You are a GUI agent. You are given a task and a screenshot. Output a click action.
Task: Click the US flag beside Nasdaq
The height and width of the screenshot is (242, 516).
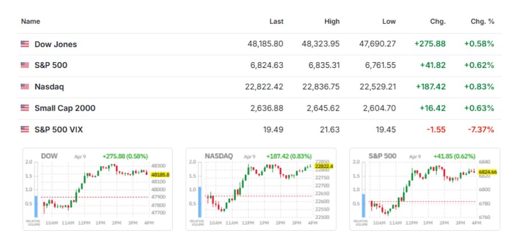coord(25,86)
